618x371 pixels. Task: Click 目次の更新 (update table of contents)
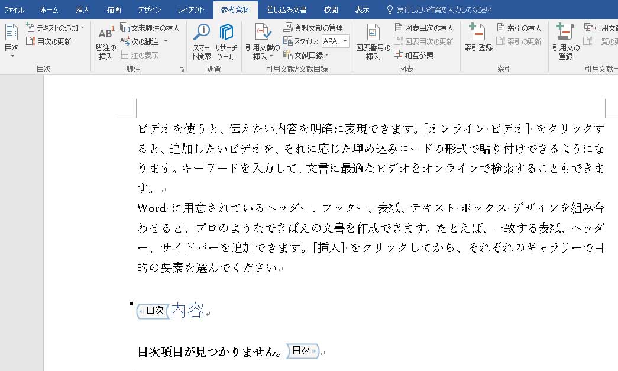pyautogui.click(x=49, y=41)
